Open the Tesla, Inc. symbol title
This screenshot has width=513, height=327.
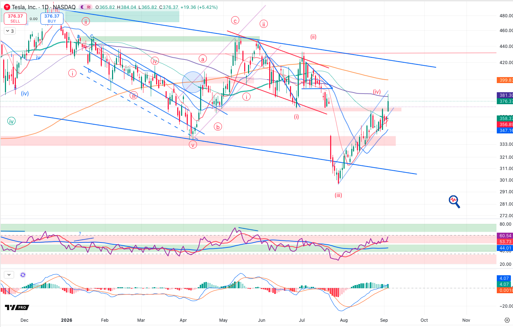24,7
